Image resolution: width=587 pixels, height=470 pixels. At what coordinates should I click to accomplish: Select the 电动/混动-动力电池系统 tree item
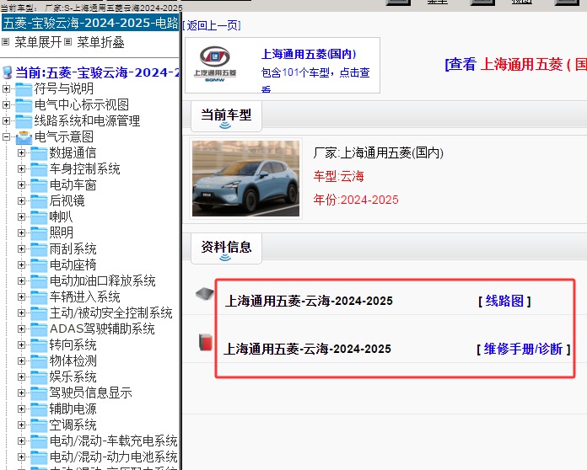click(x=113, y=457)
